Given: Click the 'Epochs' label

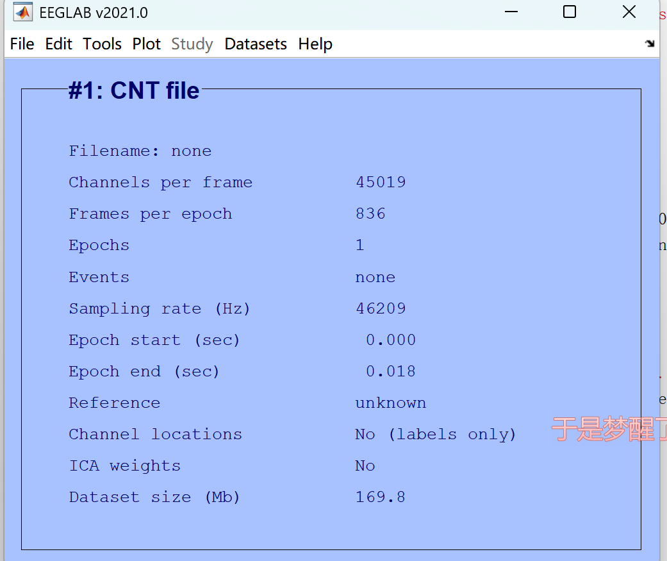Looking at the screenshot, I should [99, 246].
